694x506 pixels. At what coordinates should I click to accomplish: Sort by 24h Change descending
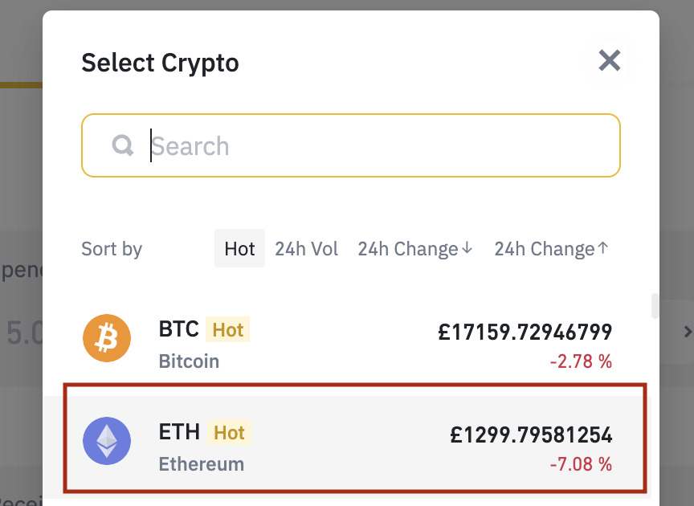(415, 249)
